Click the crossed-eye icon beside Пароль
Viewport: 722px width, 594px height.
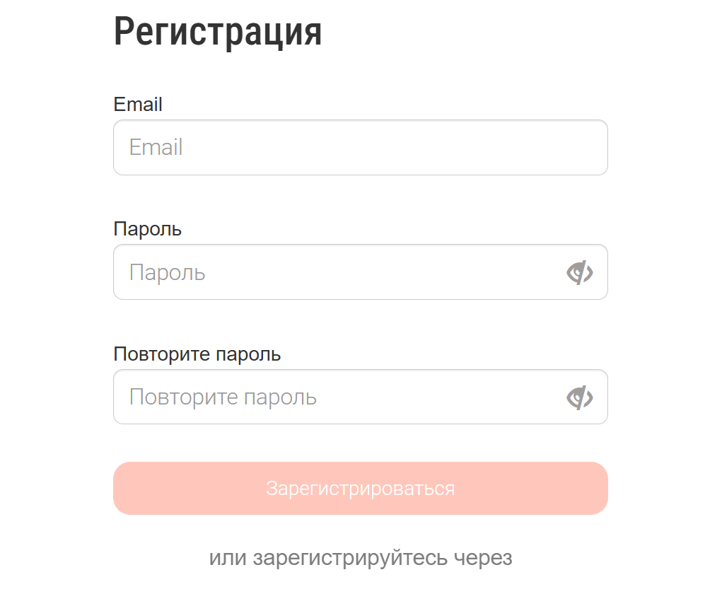tap(579, 272)
